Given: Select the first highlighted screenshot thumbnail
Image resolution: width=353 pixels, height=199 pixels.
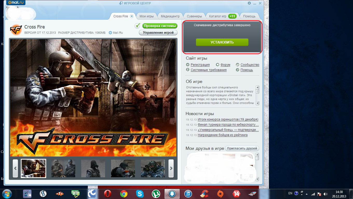Looking at the screenshot, I should pos(33,168).
